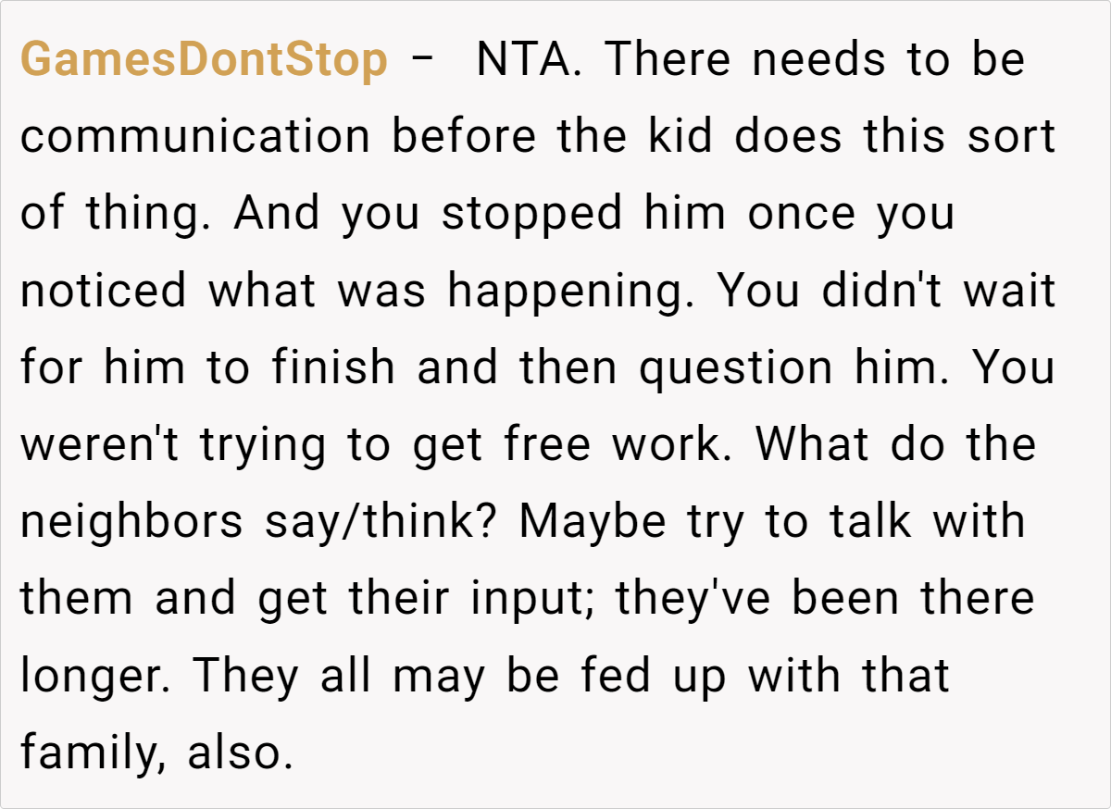This screenshot has height=809, width=1111.
Task: Click the phrase "free work."
Action: [x=619, y=444]
